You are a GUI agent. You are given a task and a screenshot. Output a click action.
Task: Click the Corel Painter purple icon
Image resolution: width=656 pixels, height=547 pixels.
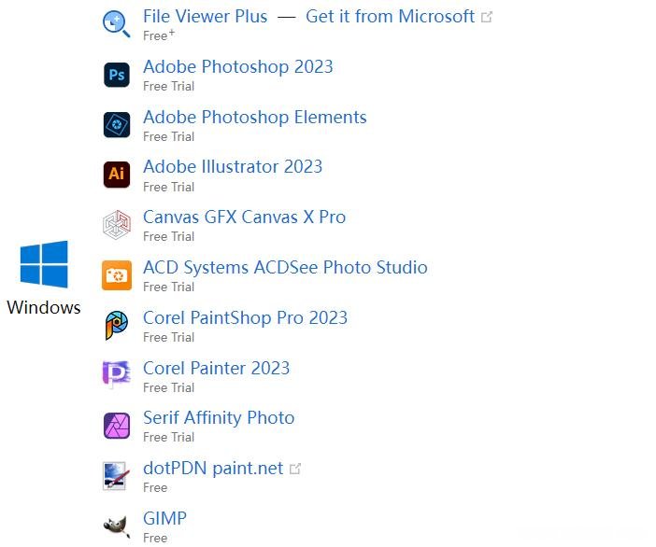click(116, 374)
